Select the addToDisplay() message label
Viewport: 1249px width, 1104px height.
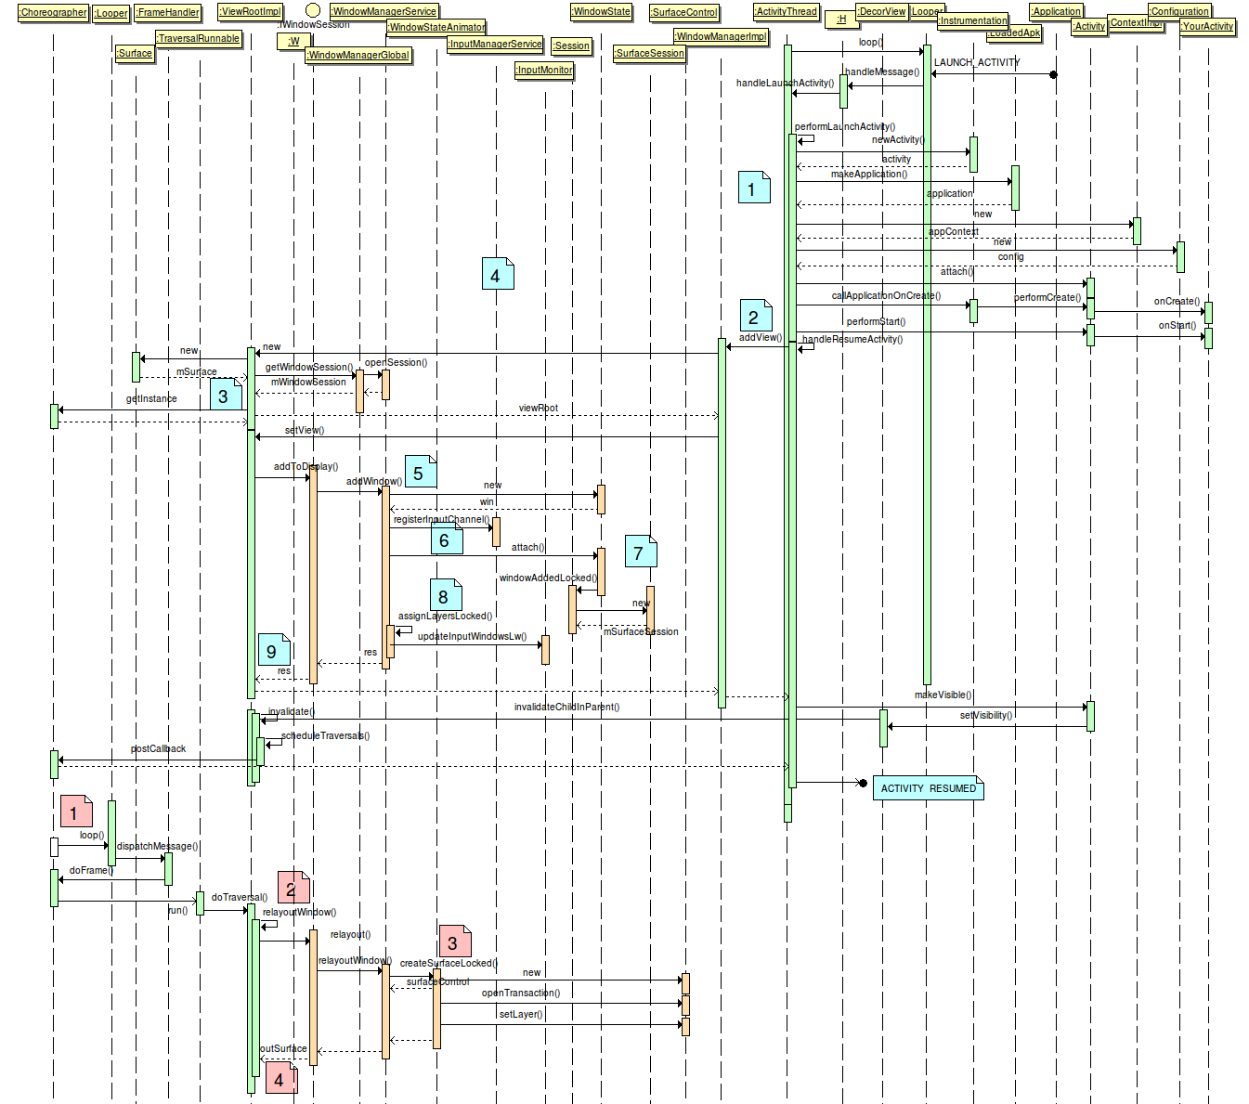point(306,467)
